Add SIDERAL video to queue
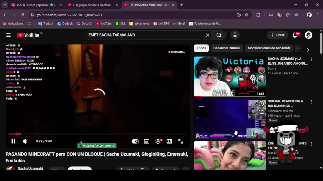This screenshot has height=181, width=323. [261, 112]
